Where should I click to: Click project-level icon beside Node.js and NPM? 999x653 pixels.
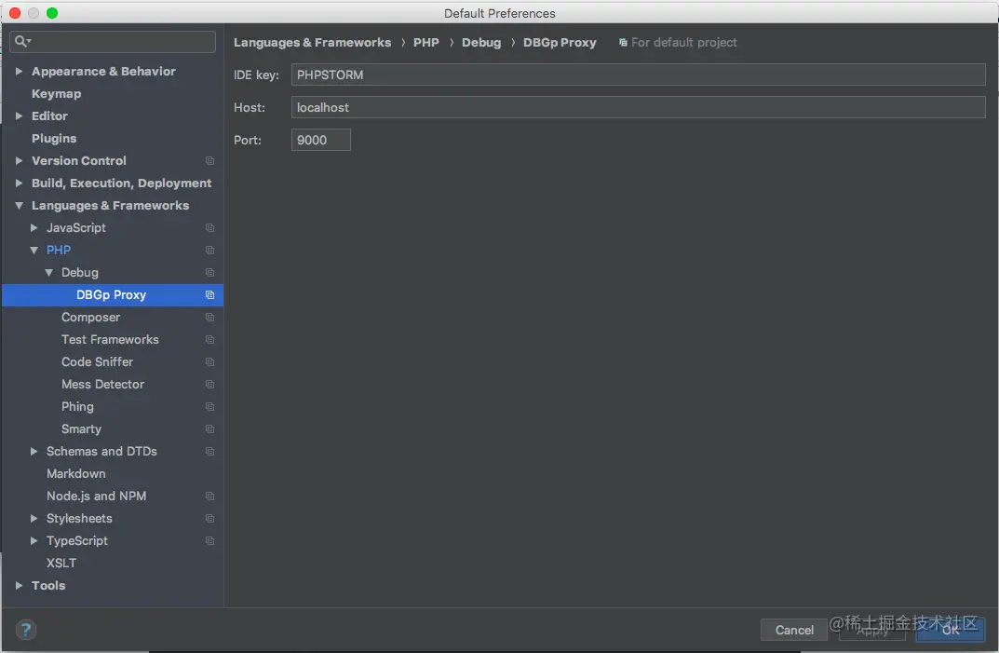click(x=209, y=496)
